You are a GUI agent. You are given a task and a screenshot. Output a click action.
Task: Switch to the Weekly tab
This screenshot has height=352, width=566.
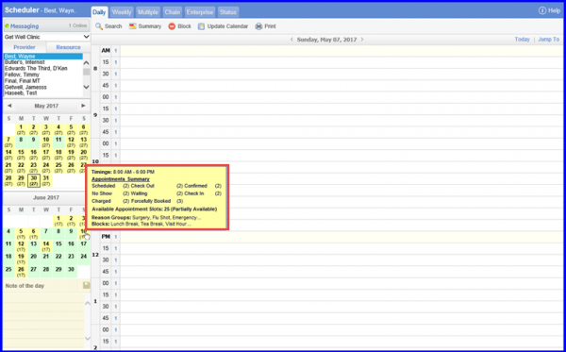tap(122, 12)
